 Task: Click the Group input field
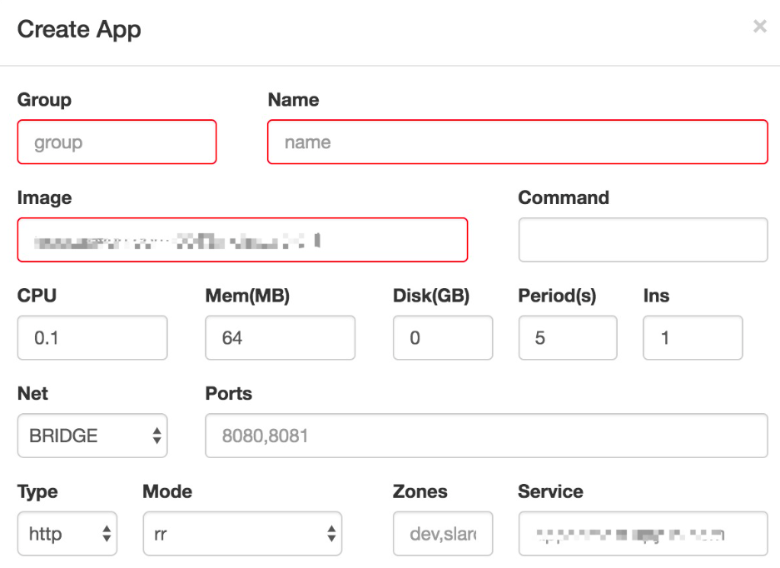pos(117,142)
